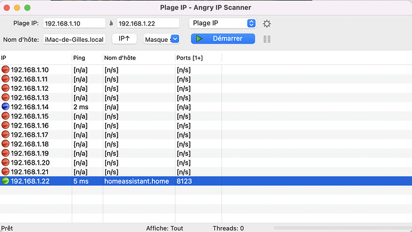This screenshot has width=412, height=232.
Task: Select the 192.168.1.14 result row
Action: [206, 107]
